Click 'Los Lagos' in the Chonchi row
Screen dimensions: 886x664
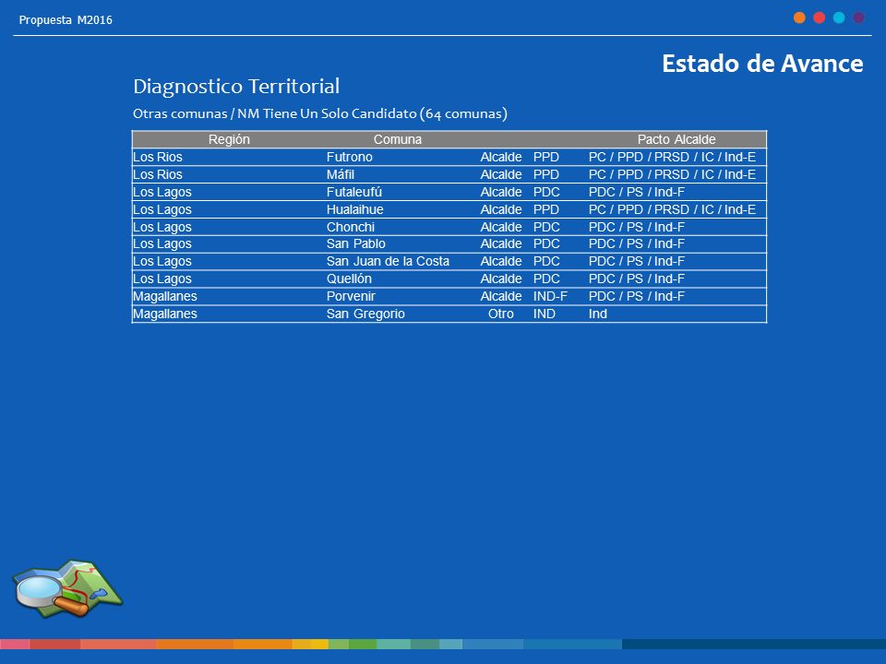[x=162, y=227]
